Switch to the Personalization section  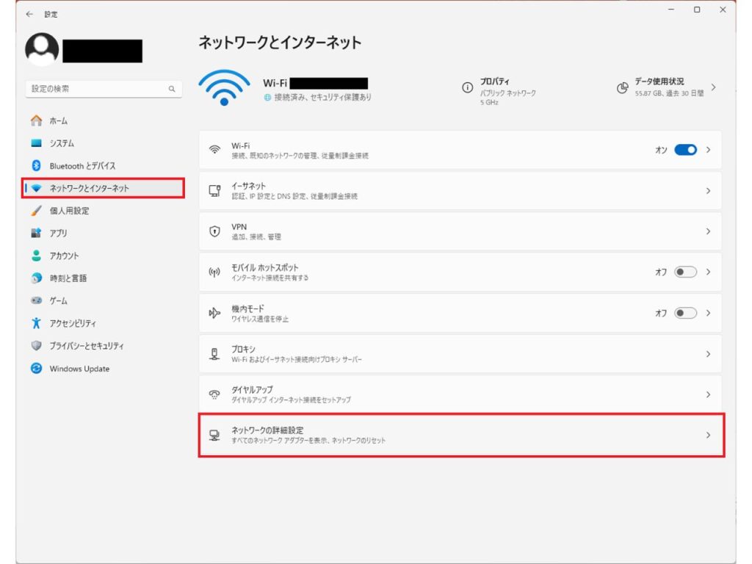pos(36,211)
